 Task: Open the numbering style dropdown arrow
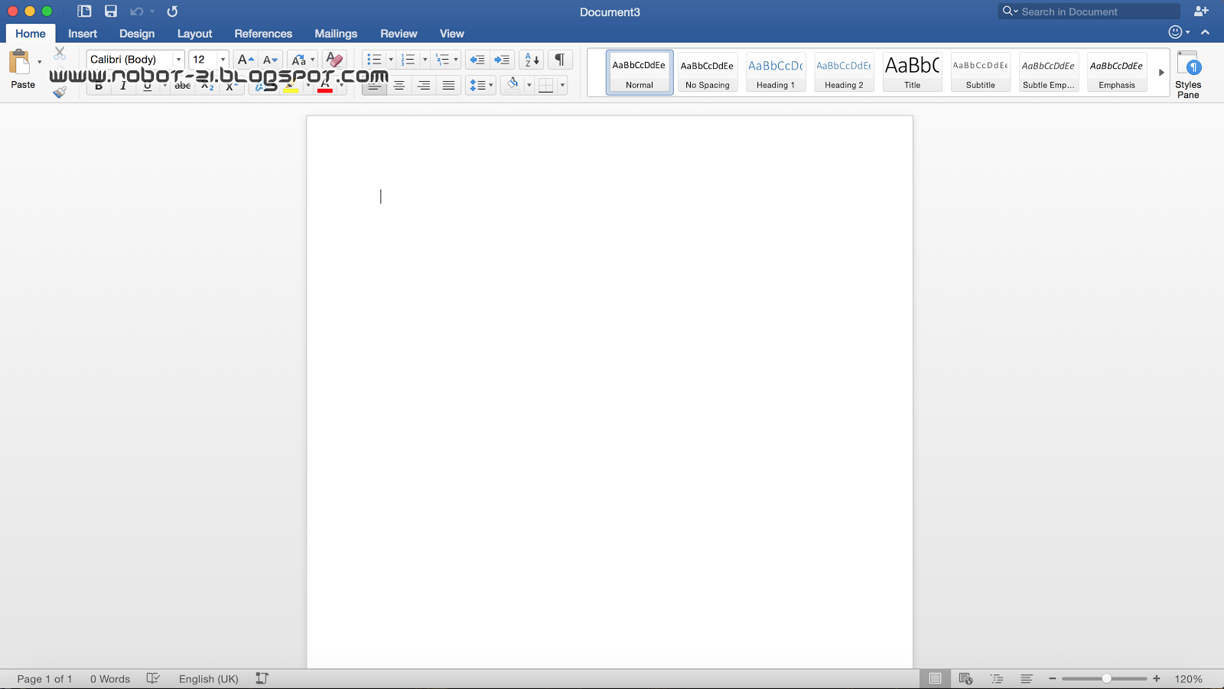pos(425,60)
